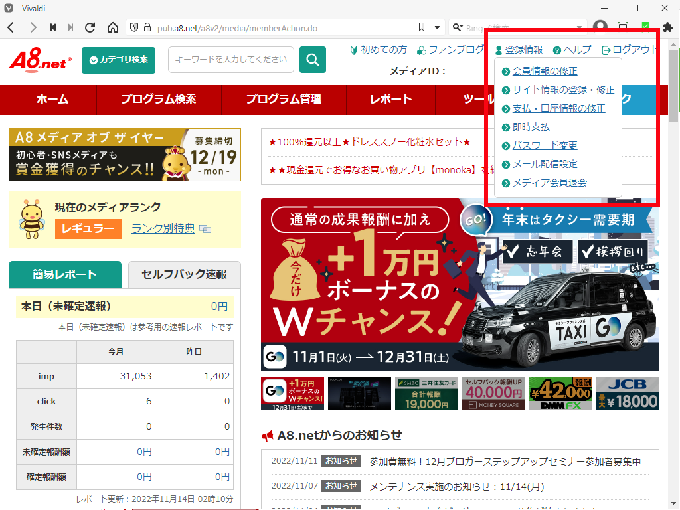
Task: Select the JCB ¥18,000 banner thumbnail
Action: [x=628, y=394]
